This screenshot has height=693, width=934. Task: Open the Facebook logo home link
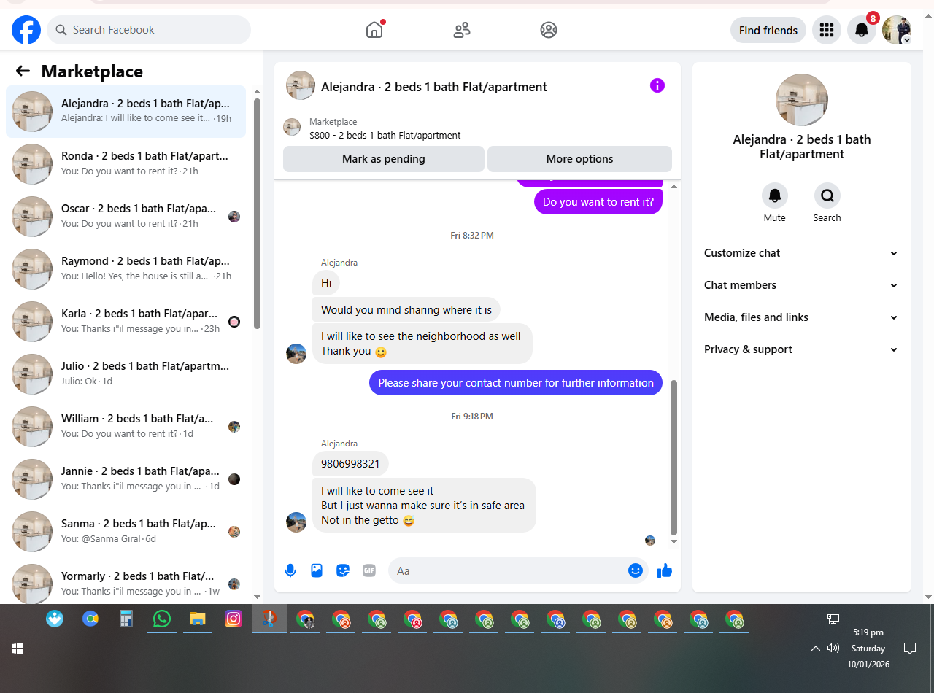coord(26,30)
